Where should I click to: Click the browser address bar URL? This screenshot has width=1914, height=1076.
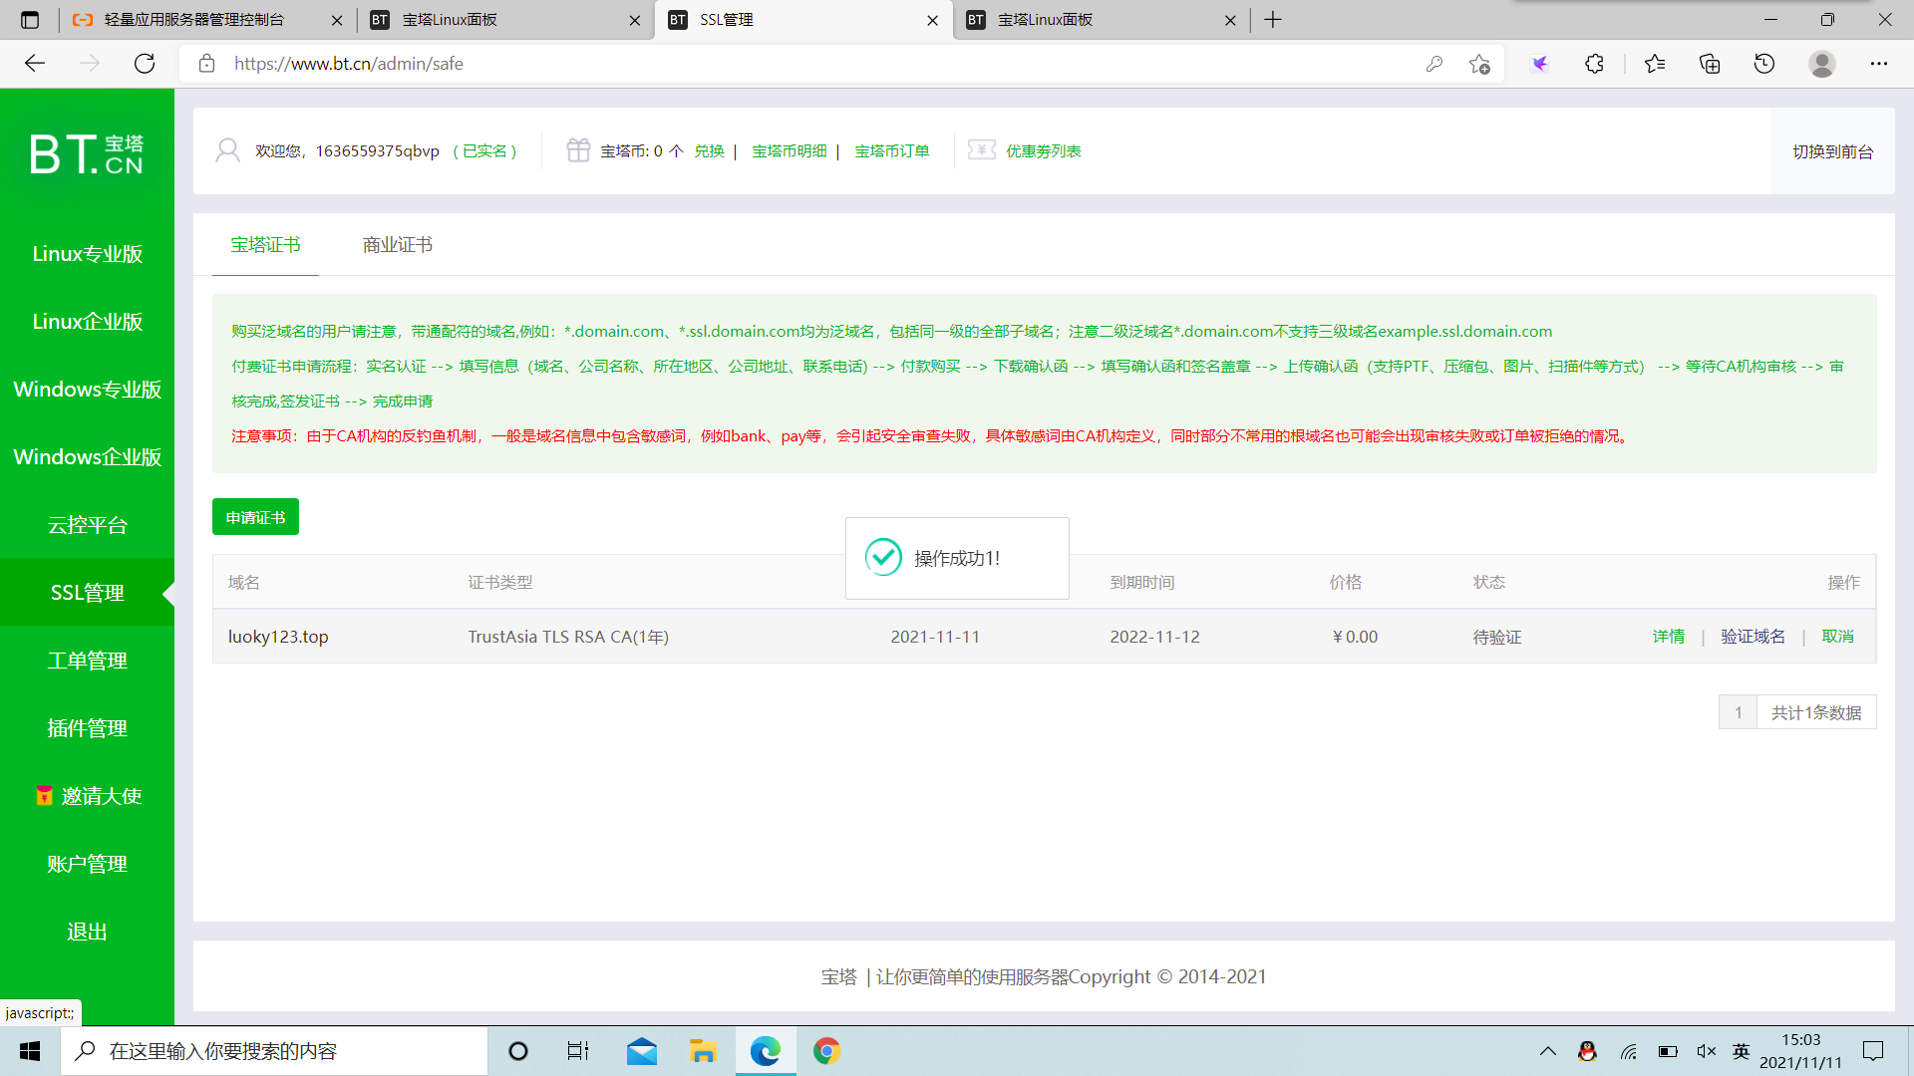coord(349,64)
